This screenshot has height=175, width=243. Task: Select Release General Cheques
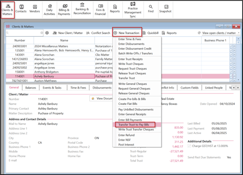134,93
